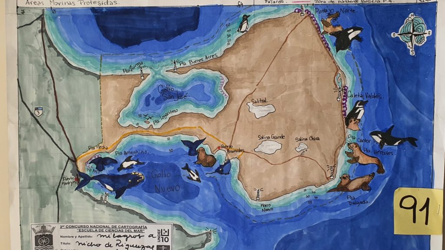This screenshot has width=445, height=250.
Task: Click the yellow sticky note numbered 91
Action: 418,211
